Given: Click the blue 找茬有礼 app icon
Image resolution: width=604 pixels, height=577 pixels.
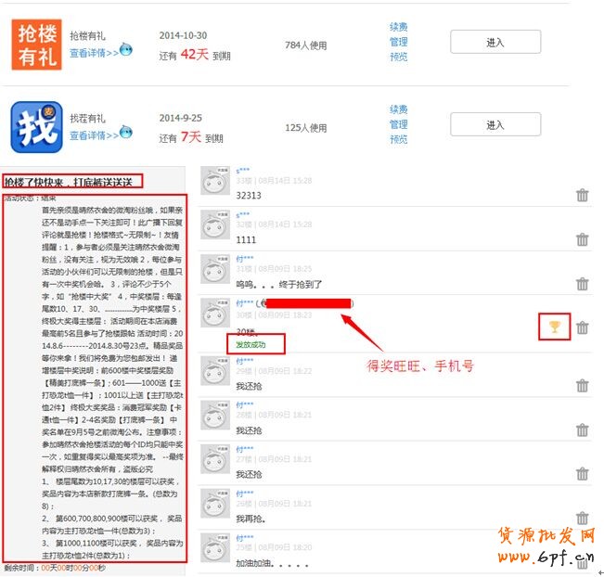Looking at the screenshot, I should (36, 126).
